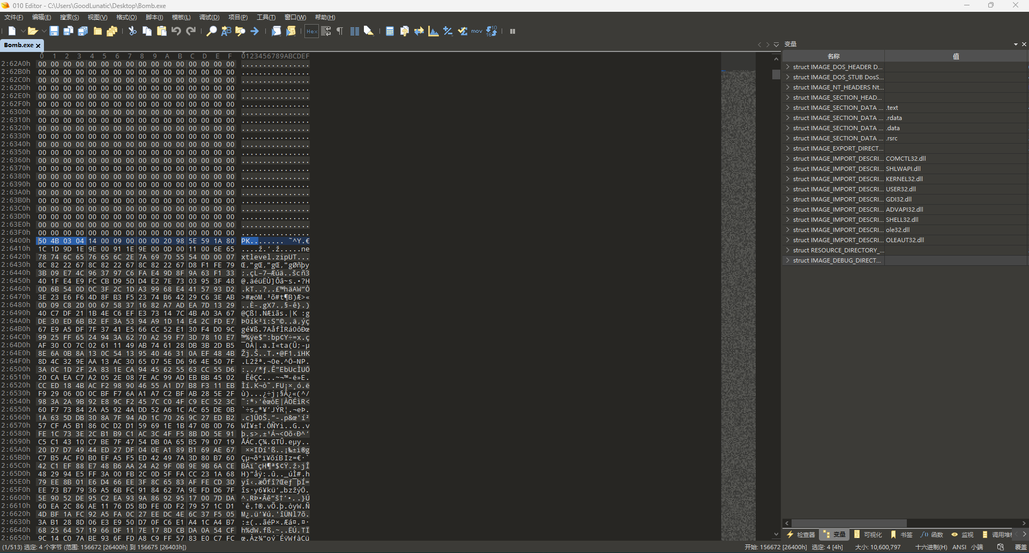Click the Undo arrow icon
Viewport: 1029px width, 553px height.
[x=176, y=31]
